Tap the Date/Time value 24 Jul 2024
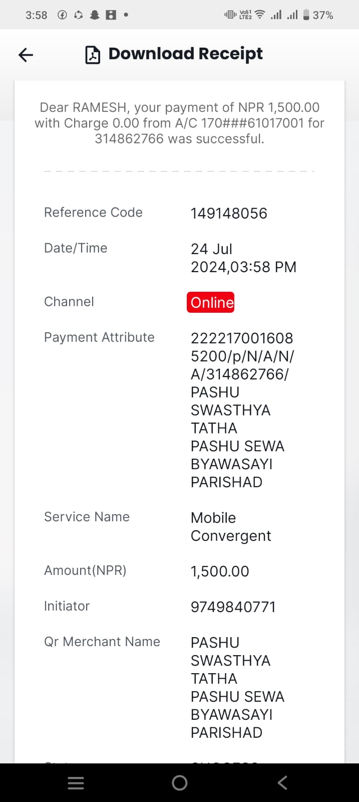 pos(243,258)
